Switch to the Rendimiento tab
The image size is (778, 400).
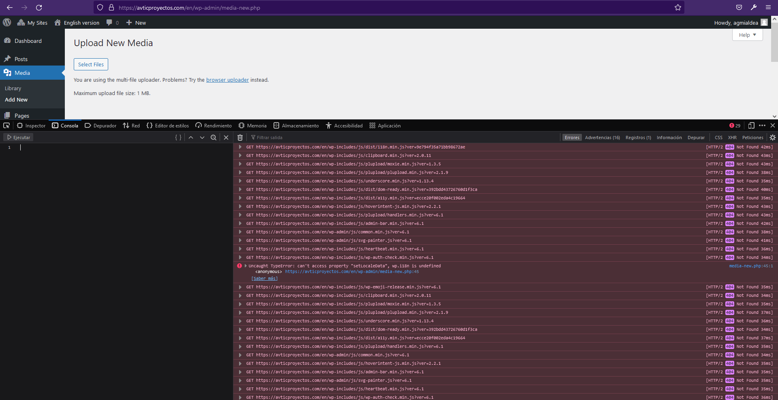tap(214, 126)
